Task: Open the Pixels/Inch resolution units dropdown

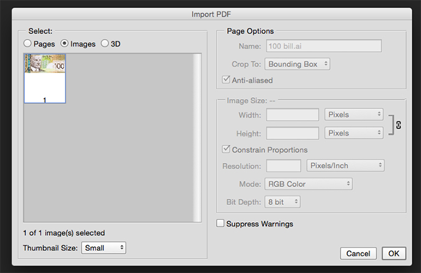Action: pyautogui.click(x=345, y=166)
